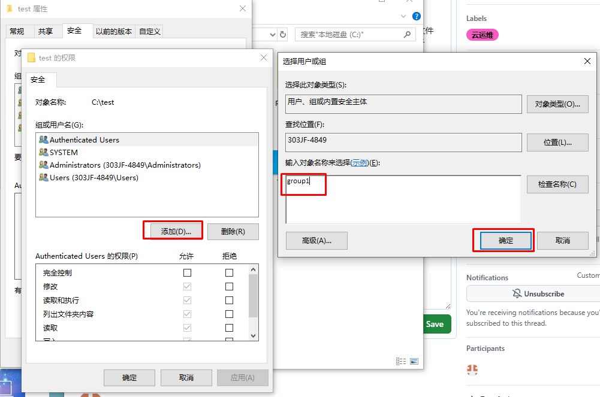The width and height of the screenshot is (600, 397).
Task: Click the disabled 应用(A) button
Action: [243, 377]
